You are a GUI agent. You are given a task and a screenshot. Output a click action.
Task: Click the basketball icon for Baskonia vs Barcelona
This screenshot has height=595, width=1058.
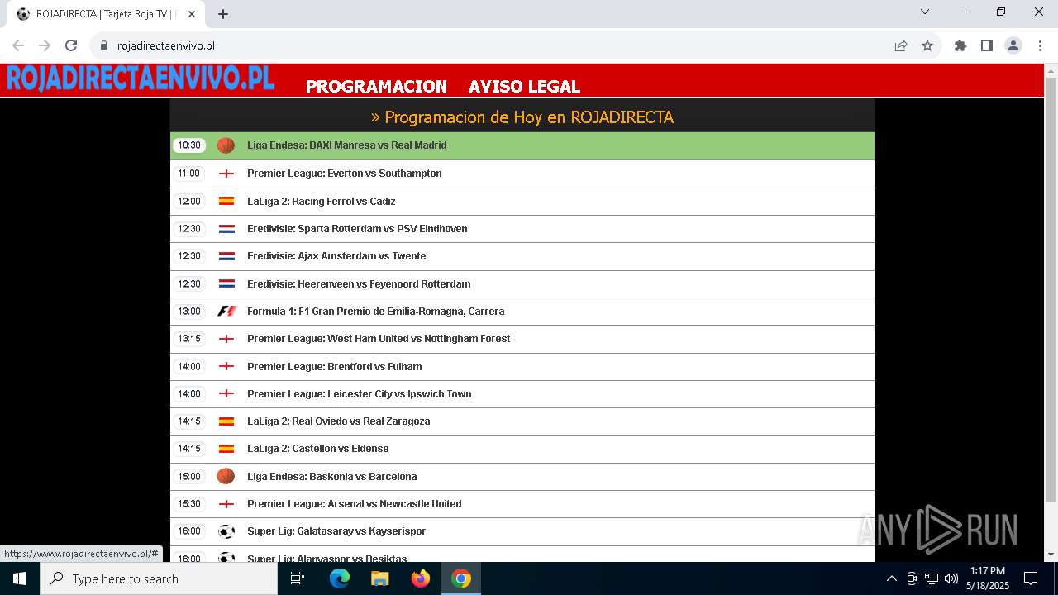tap(226, 476)
